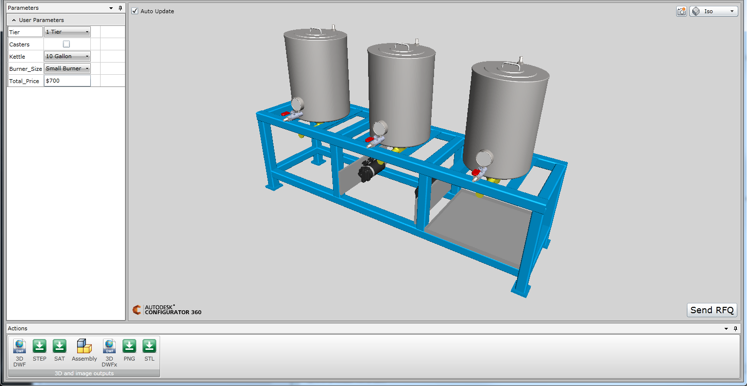The width and height of the screenshot is (747, 386).
Task: Click the snapshot camera icon
Action: [682, 11]
